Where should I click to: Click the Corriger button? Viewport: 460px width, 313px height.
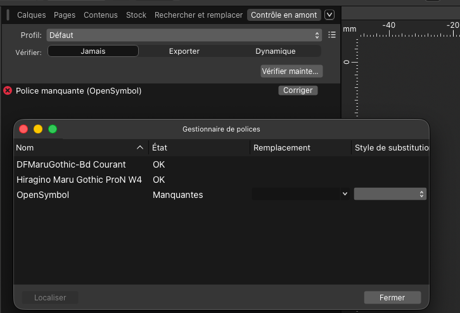click(298, 90)
